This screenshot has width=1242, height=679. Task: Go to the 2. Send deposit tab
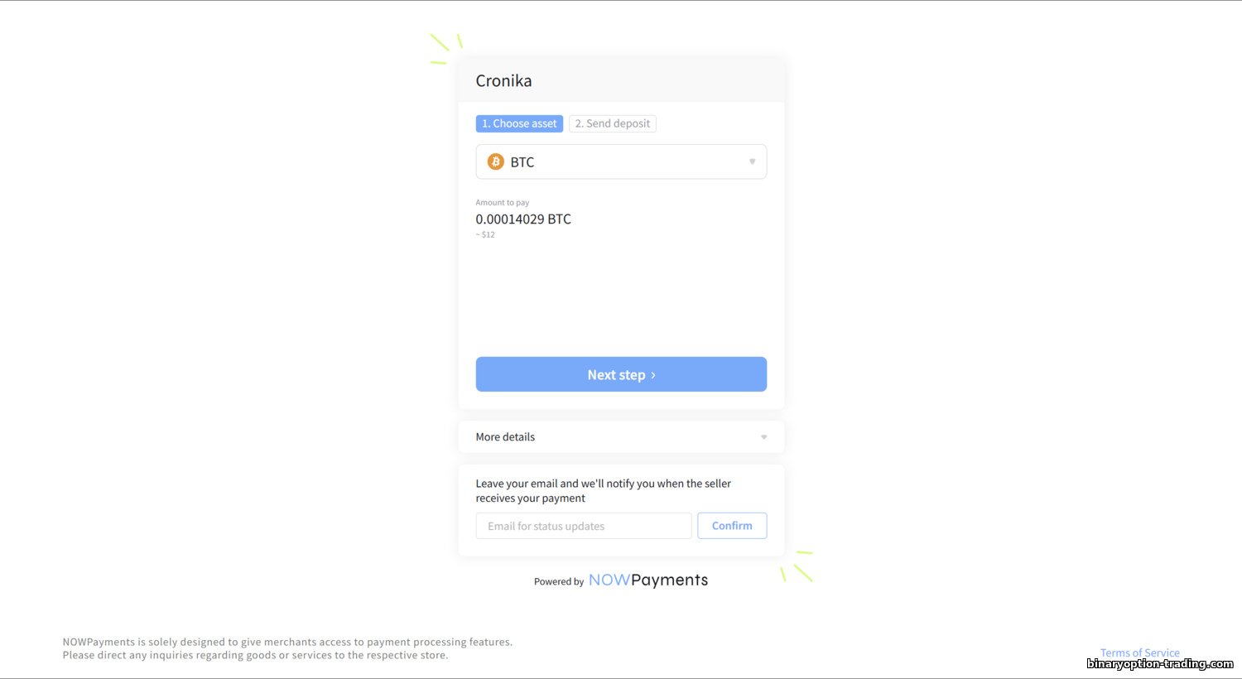[613, 124]
